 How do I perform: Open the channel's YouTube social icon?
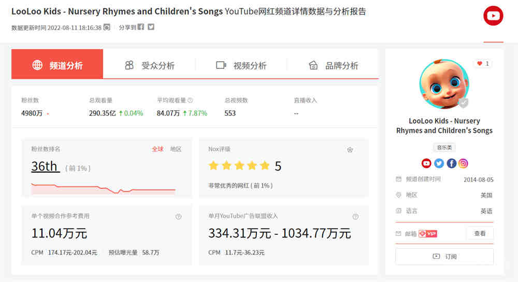click(x=426, y=163)
